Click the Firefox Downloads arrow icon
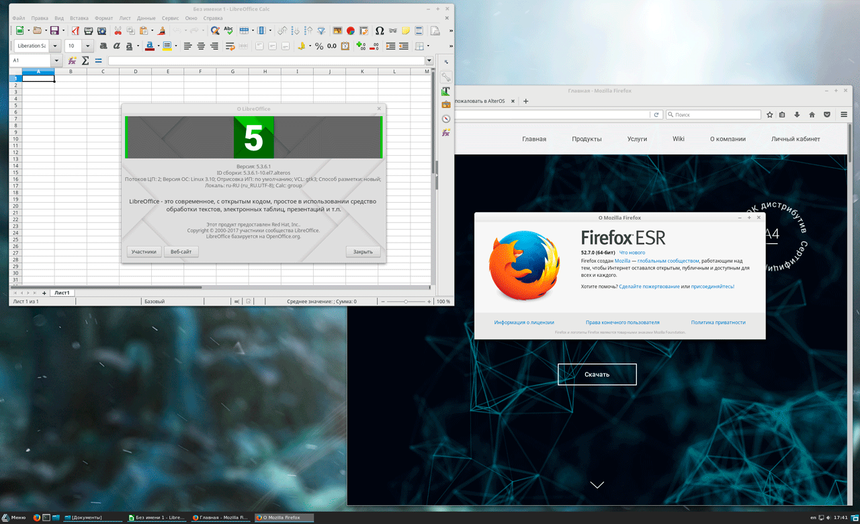Screen dimensions: 860x524 [x=797, y=115]
